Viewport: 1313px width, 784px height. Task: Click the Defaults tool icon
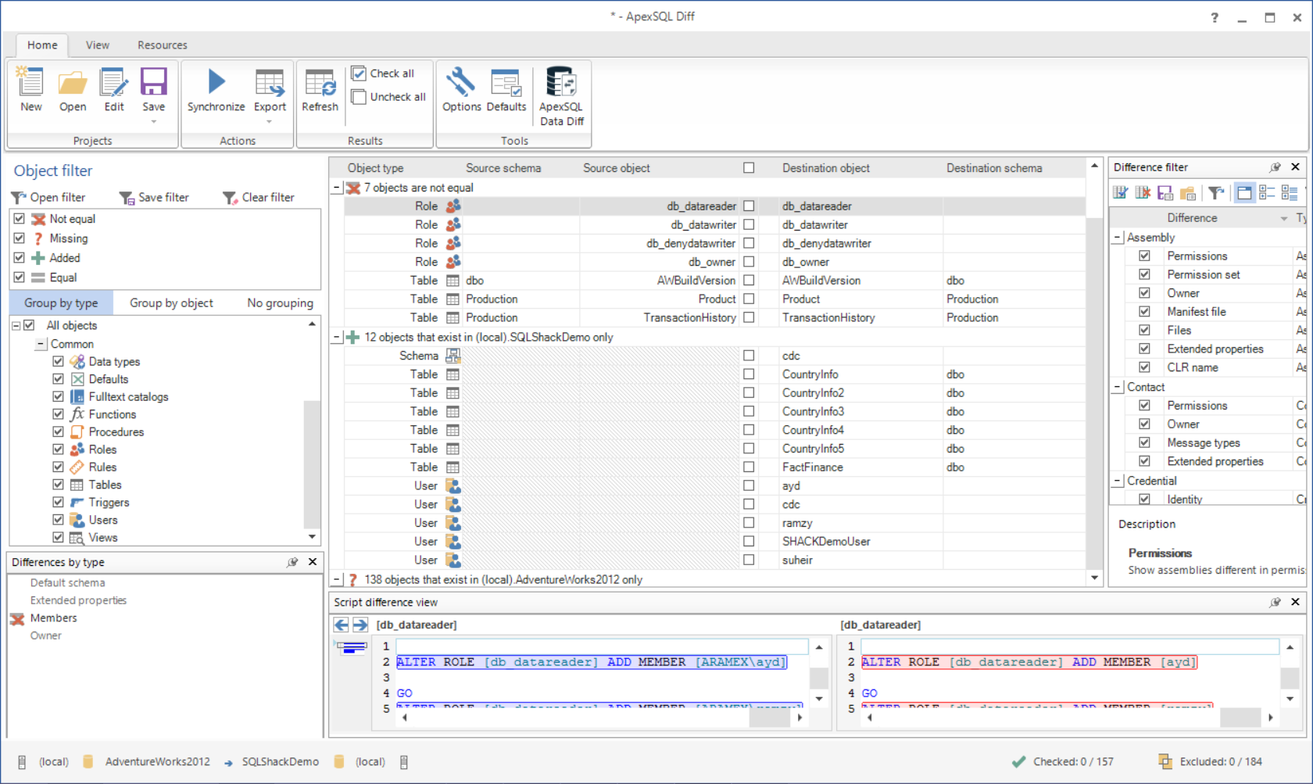coord(506,83)
